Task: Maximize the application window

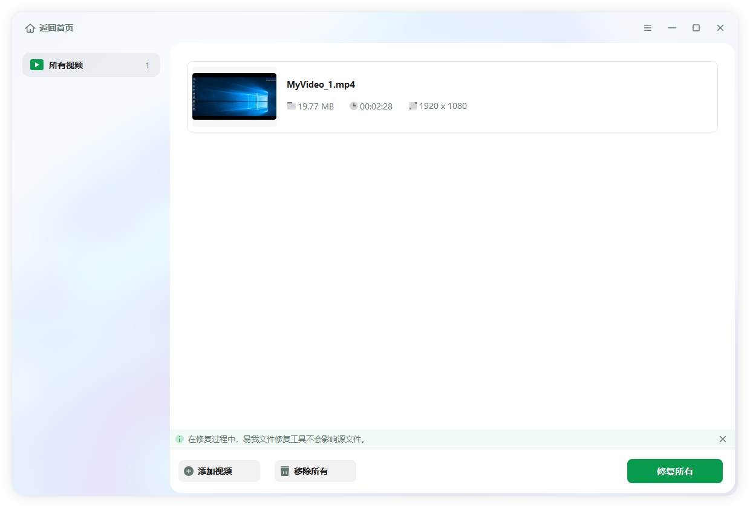Action: tap(696, 28)
